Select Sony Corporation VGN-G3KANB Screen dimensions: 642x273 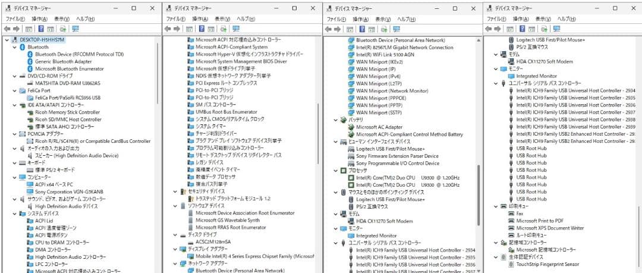pyautogui.click(x=69, y=192)
